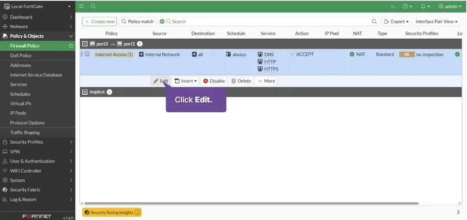
Task: Click the green NAT enabled icon
Action: click(x=352, y=54)
